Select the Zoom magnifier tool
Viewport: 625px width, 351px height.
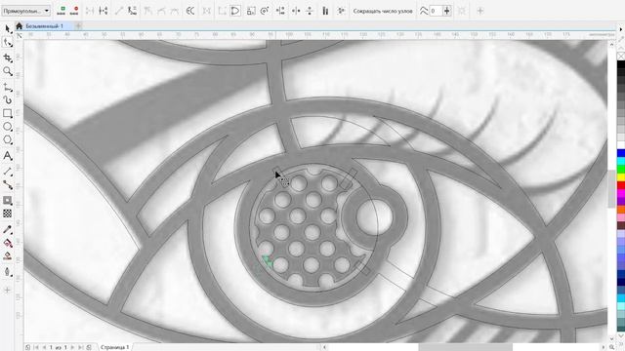pos(8,71)
